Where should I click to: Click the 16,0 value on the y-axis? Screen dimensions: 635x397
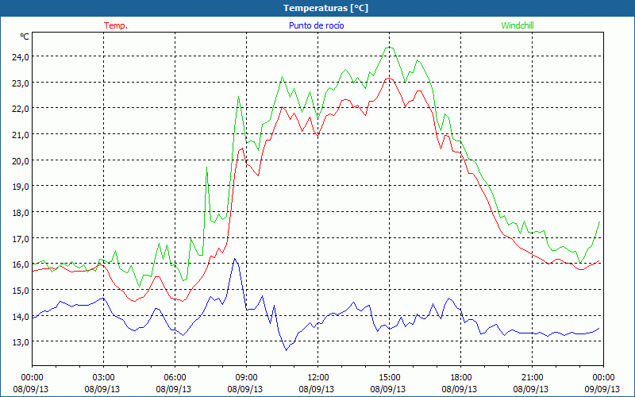tap(21, 264)
